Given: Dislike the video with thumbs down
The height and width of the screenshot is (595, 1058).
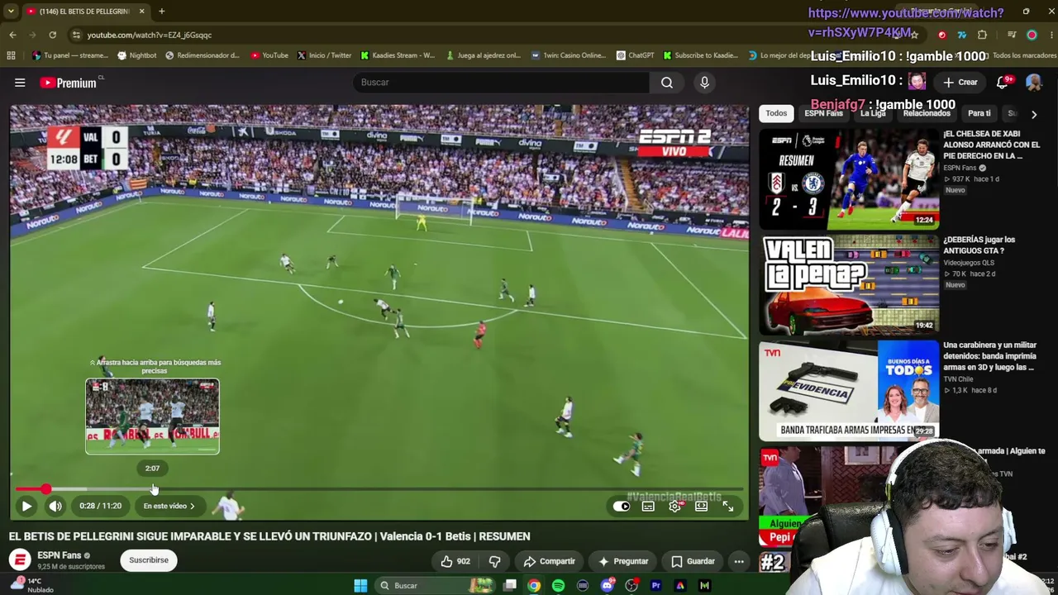Looking at the screenshot, I should (495, 561).
